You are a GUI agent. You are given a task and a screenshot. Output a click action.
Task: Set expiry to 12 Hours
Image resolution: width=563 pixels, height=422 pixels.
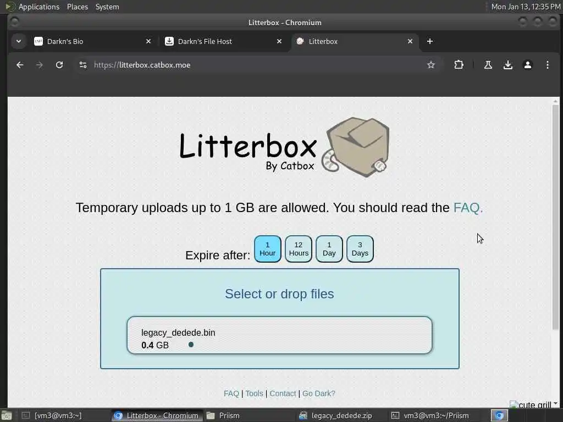299,249
